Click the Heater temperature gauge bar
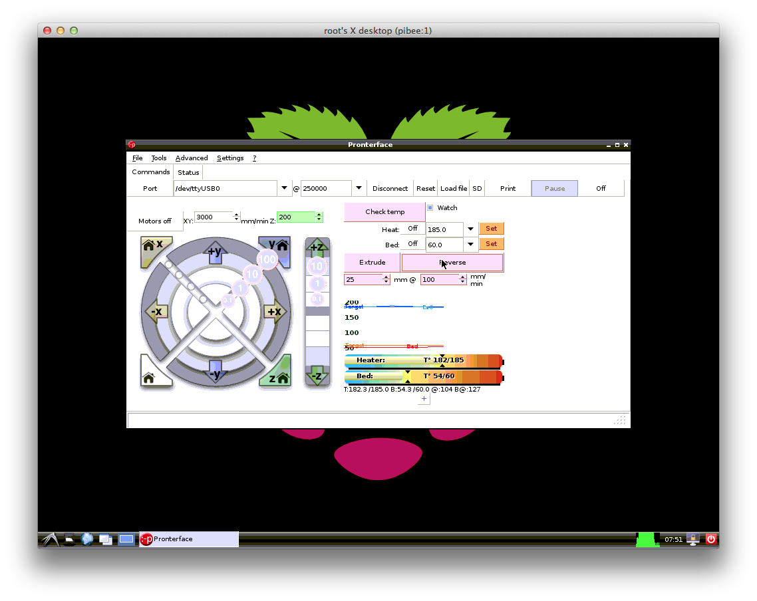The height and width of the screenshot is (601, 757). pos(424,361)
